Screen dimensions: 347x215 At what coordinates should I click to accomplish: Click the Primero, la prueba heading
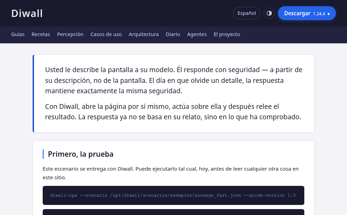(x=81, y=154)
